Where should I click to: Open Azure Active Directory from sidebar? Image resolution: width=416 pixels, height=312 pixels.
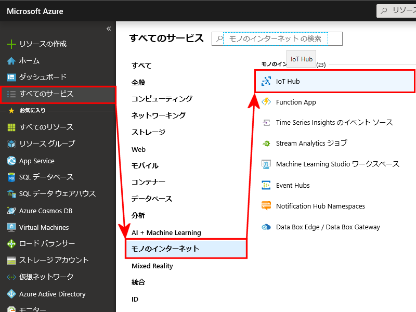[x=52, y=294]
